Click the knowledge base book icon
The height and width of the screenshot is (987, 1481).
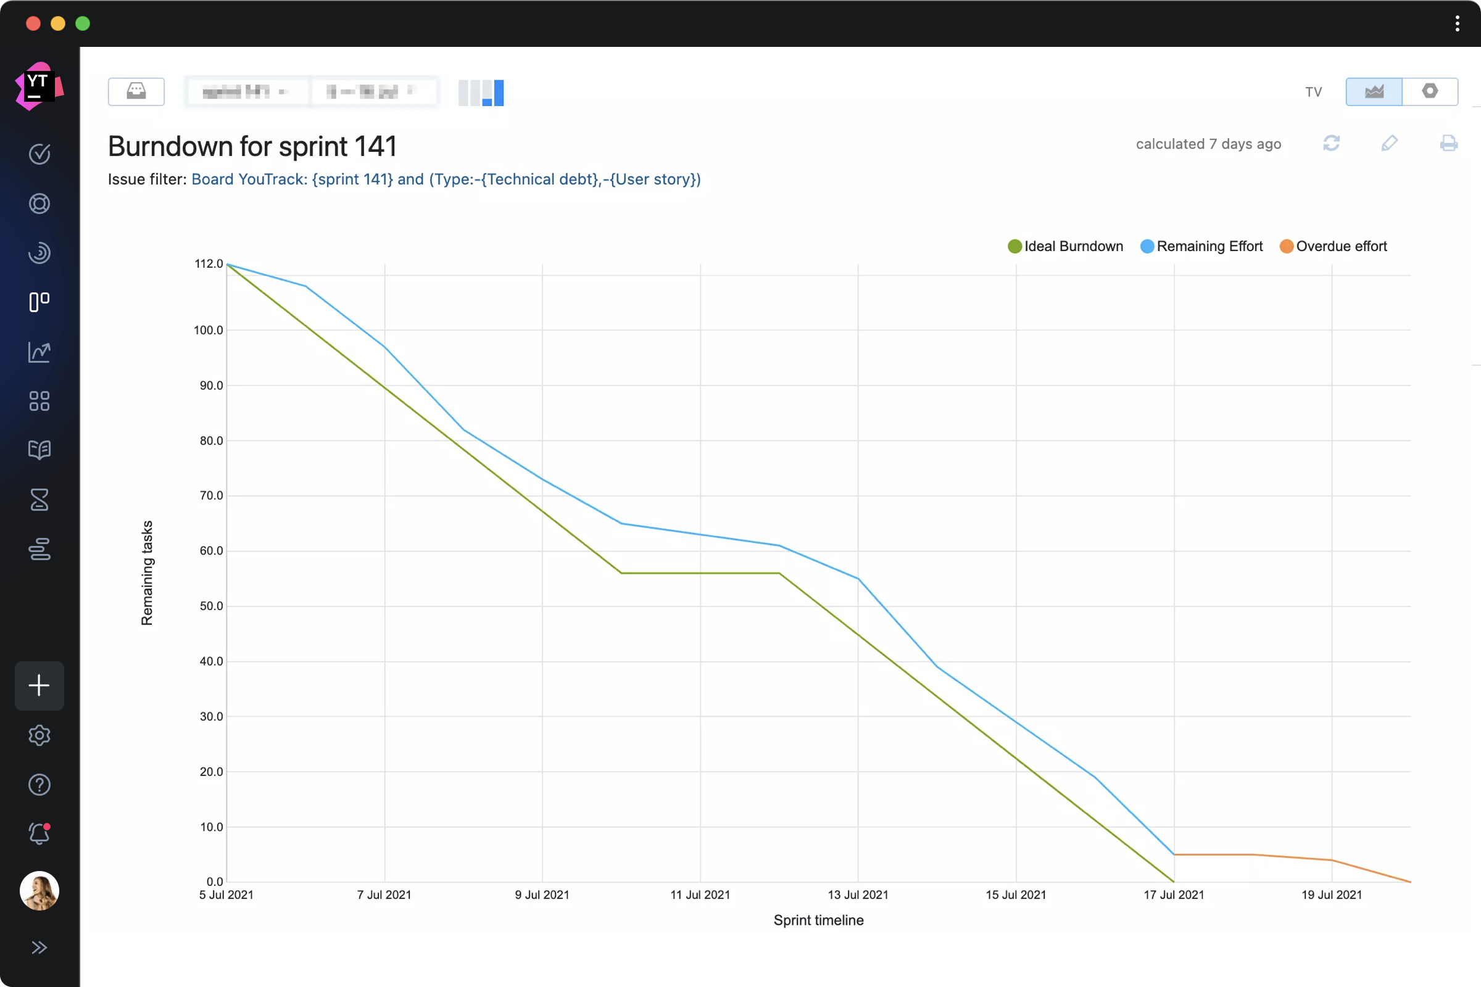38,450
